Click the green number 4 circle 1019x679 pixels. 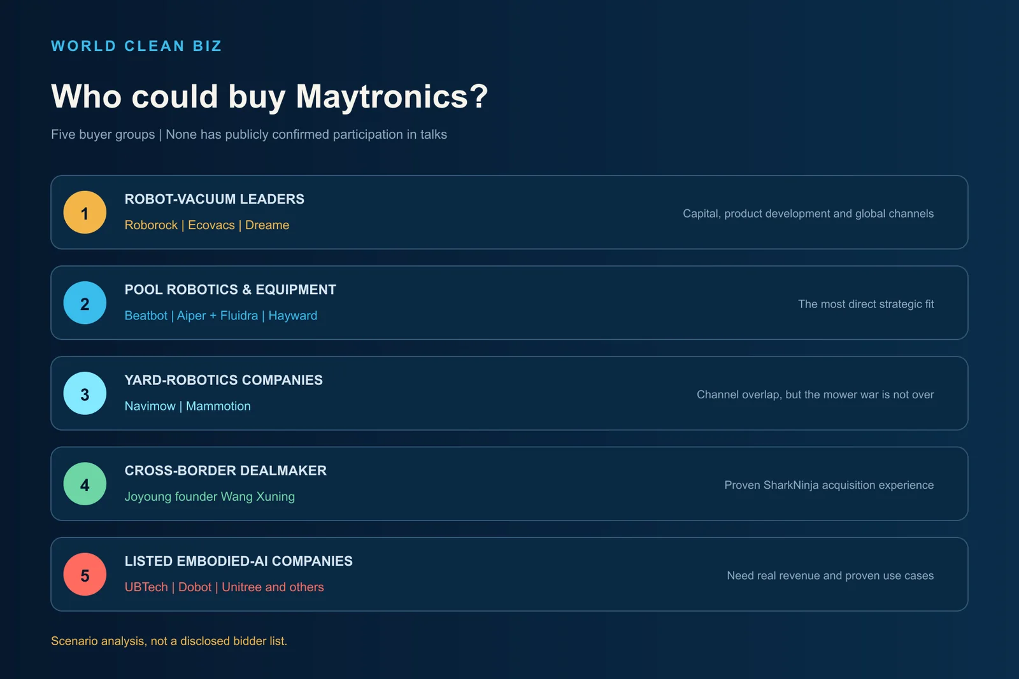(85, 484)
